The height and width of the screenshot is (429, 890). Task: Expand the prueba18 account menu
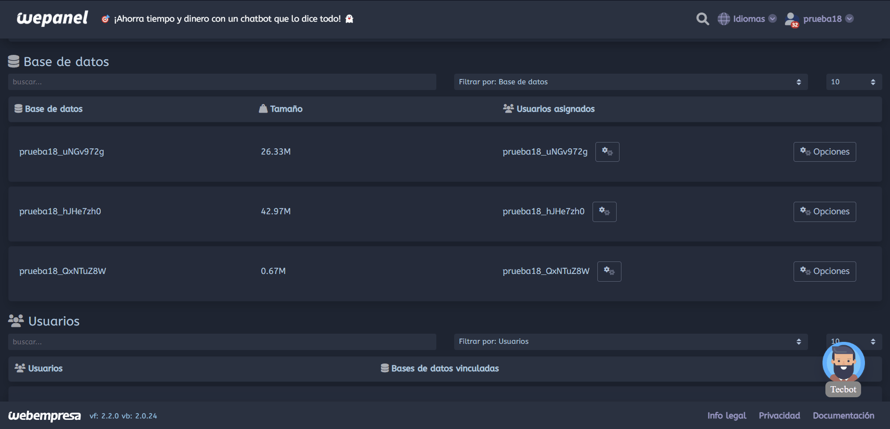[x=828, y=19]
